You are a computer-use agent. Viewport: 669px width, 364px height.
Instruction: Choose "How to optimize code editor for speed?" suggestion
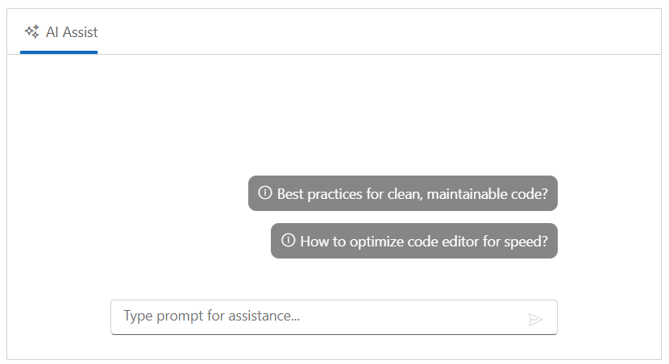[414, 241]
